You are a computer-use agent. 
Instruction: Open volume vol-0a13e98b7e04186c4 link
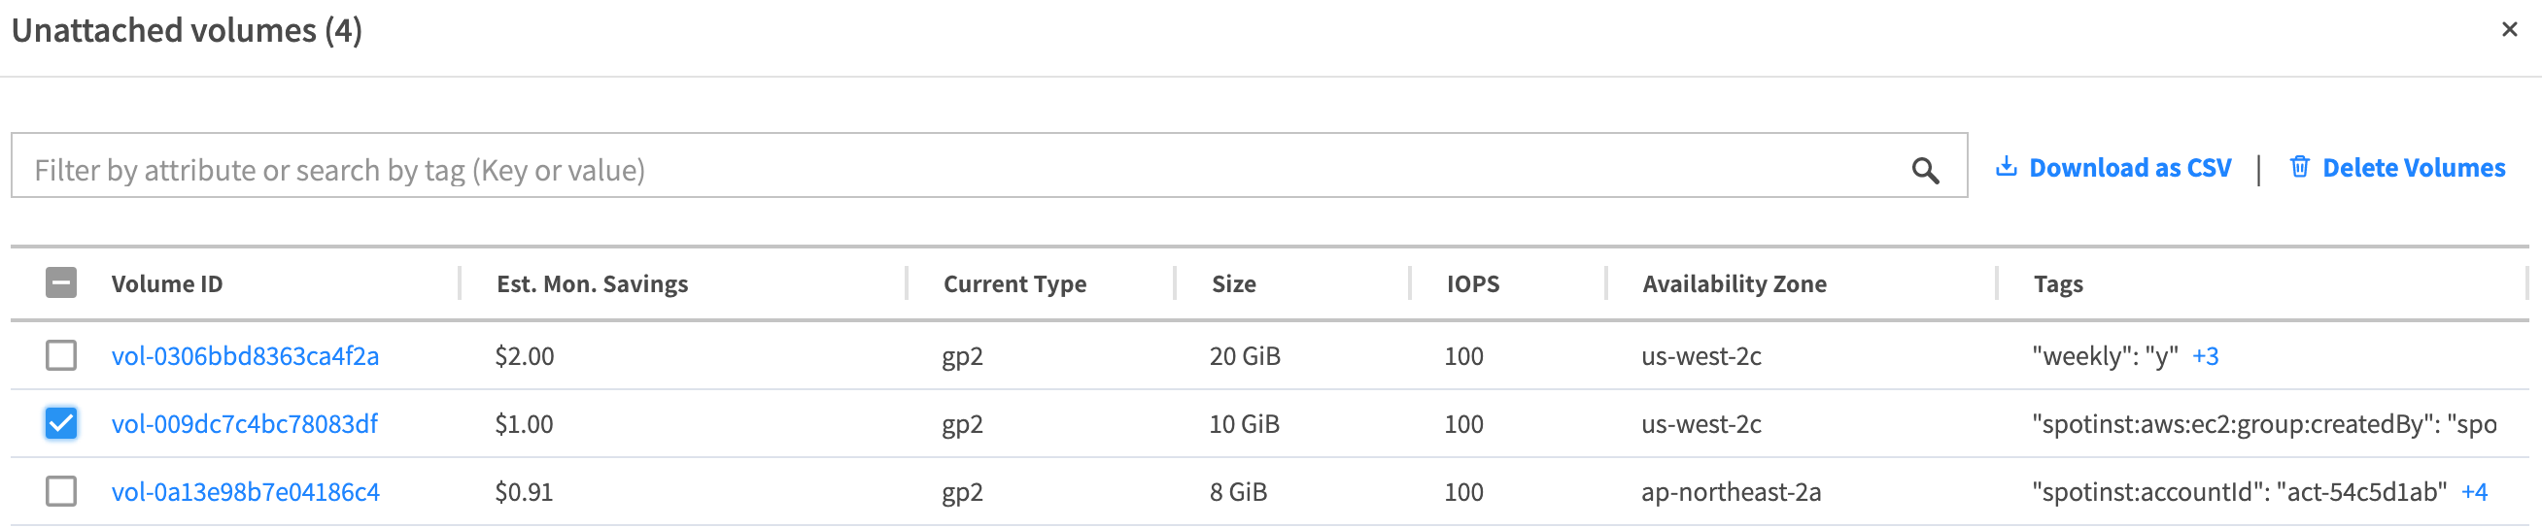(245, 492)
